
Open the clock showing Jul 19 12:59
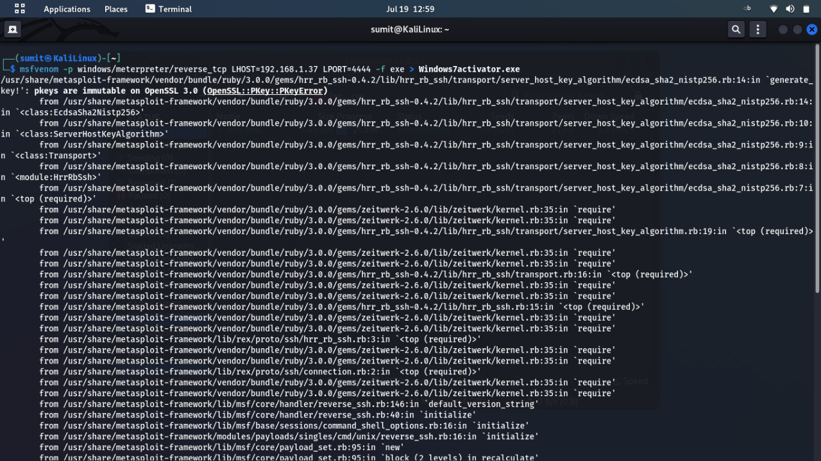pos(410,9)
